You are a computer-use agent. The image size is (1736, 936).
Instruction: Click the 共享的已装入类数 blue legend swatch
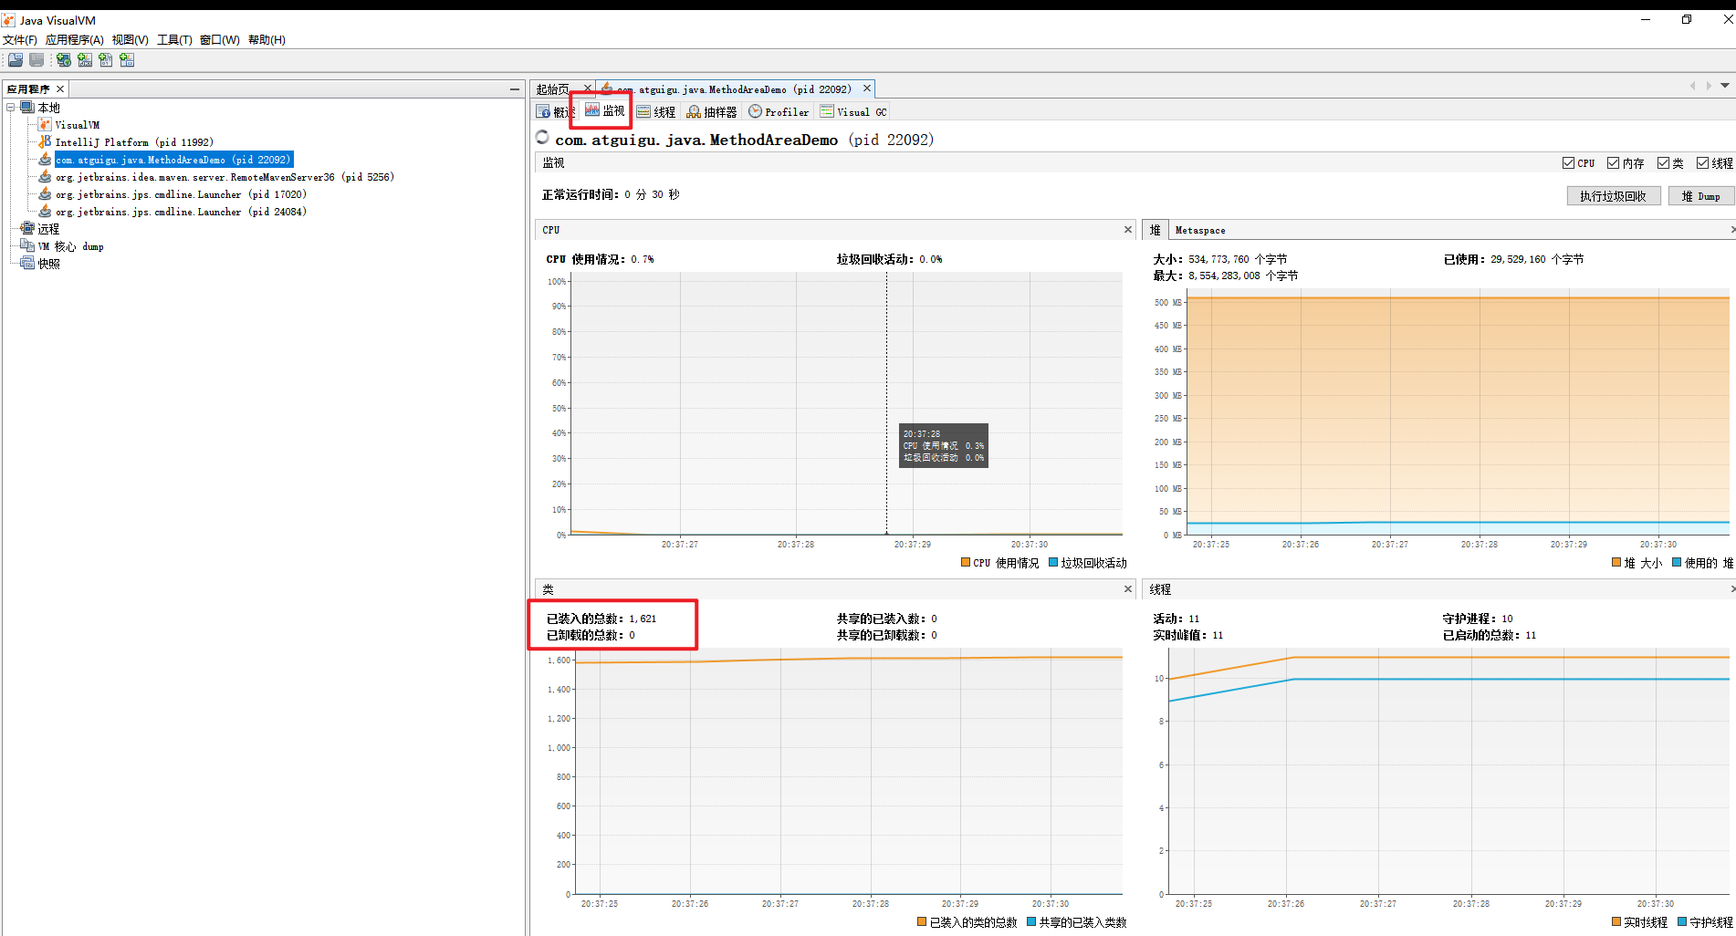click(x=1031, y=922)
